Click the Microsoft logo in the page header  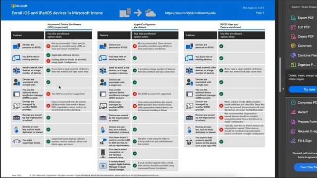click(x=19, y=6)
